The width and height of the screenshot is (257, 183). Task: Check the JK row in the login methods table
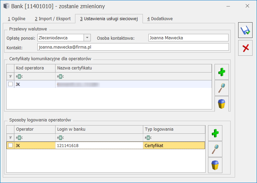[x=10, y=145]
